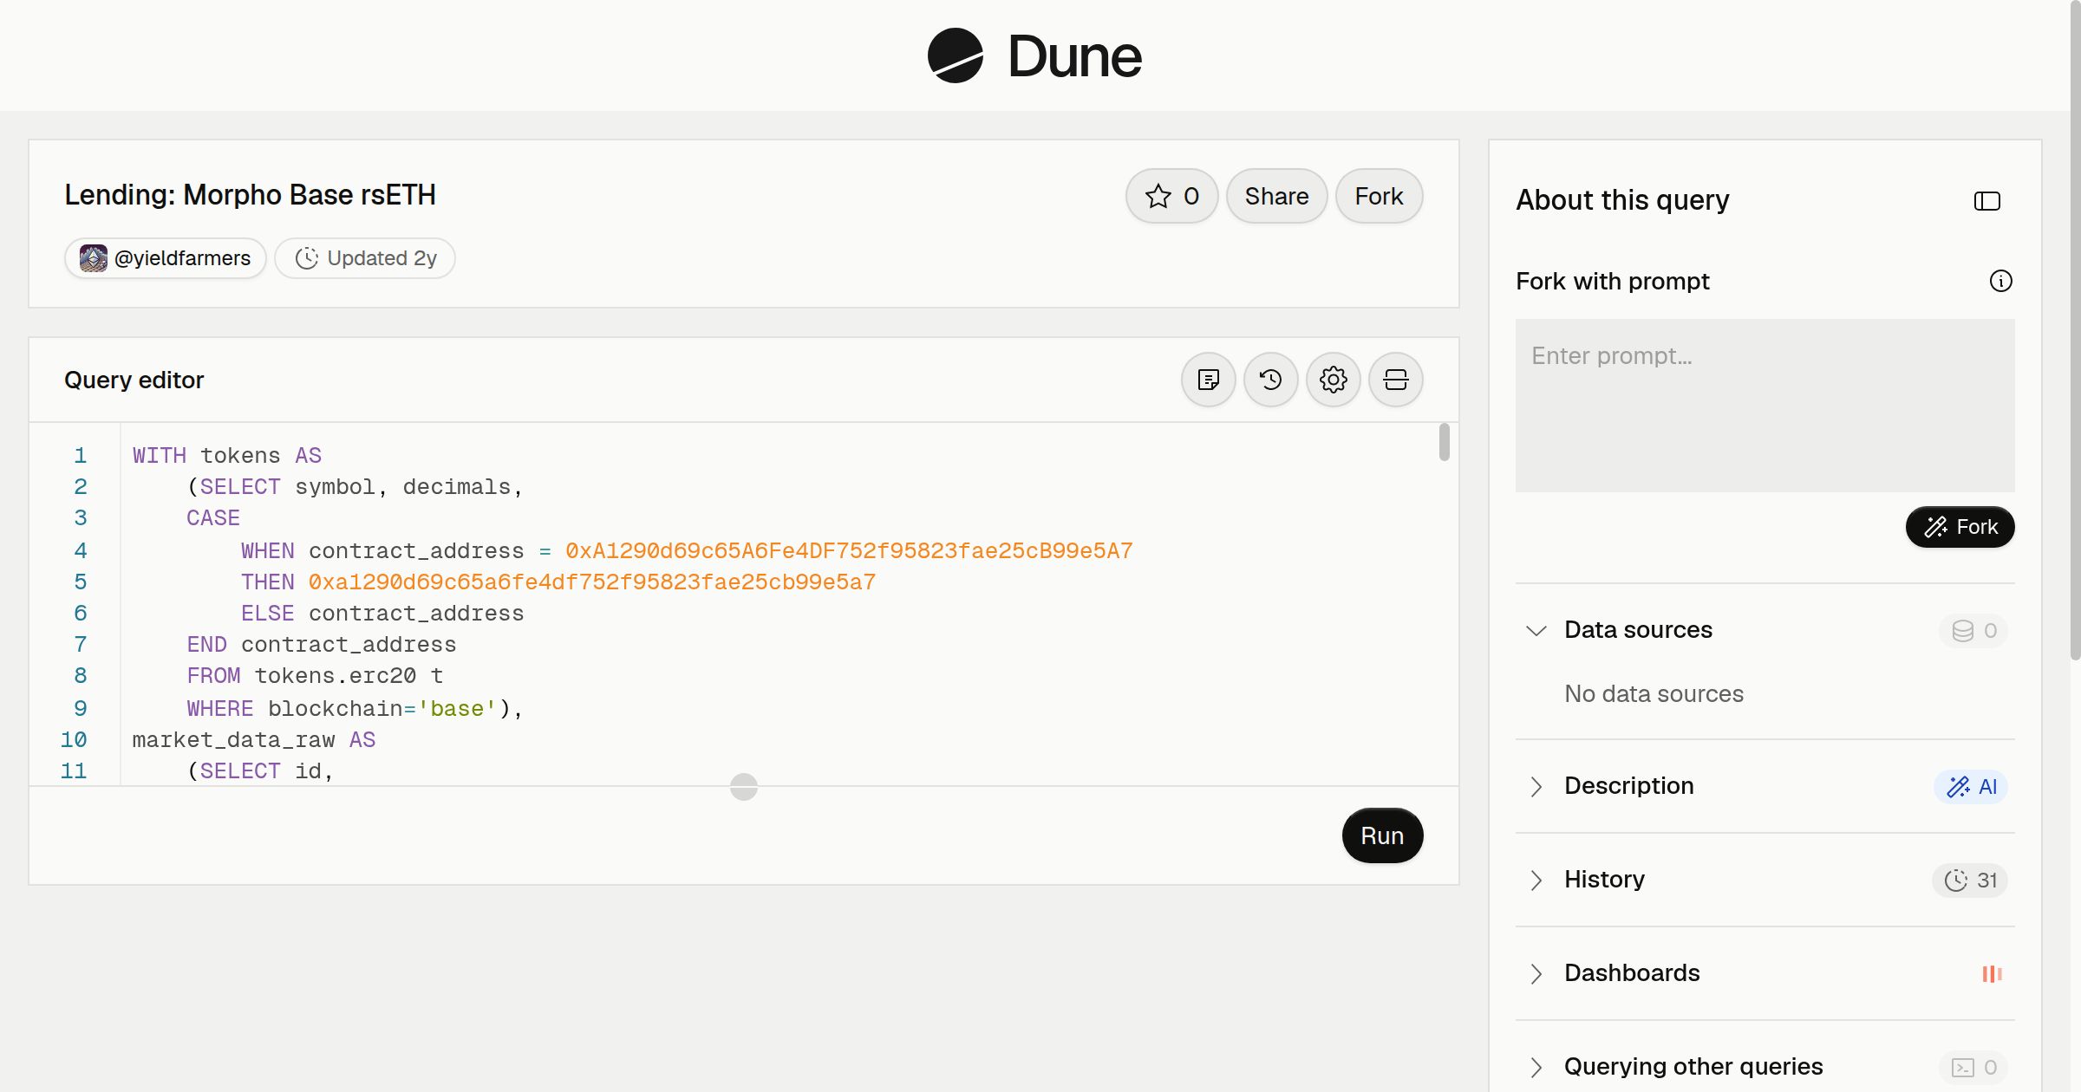Generate description with AI badge
The width and height of the screenshot is (2081, 1092).
tap(1971, 786)
